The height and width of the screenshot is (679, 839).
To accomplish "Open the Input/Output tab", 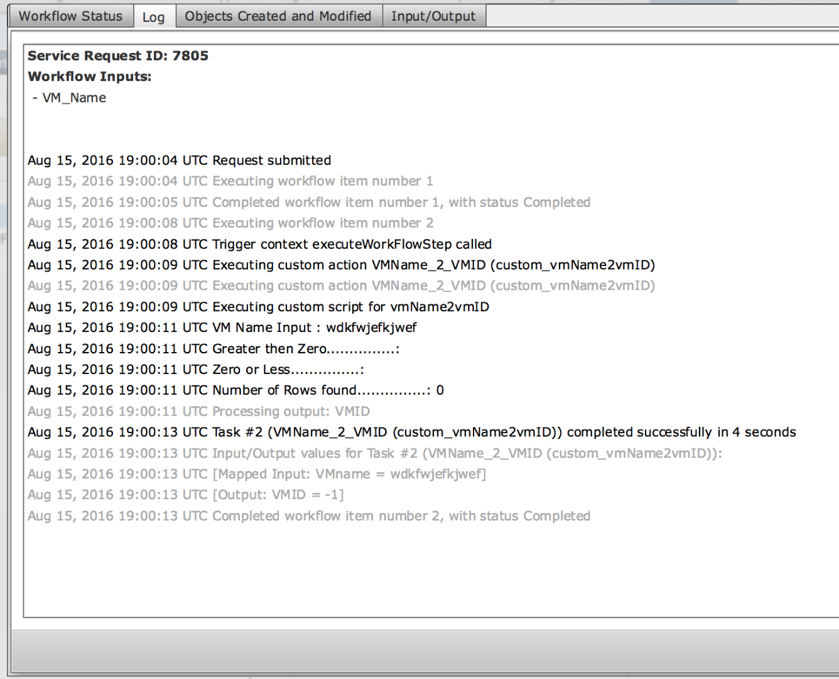I will pyautogui.click(x=433, y=16).
